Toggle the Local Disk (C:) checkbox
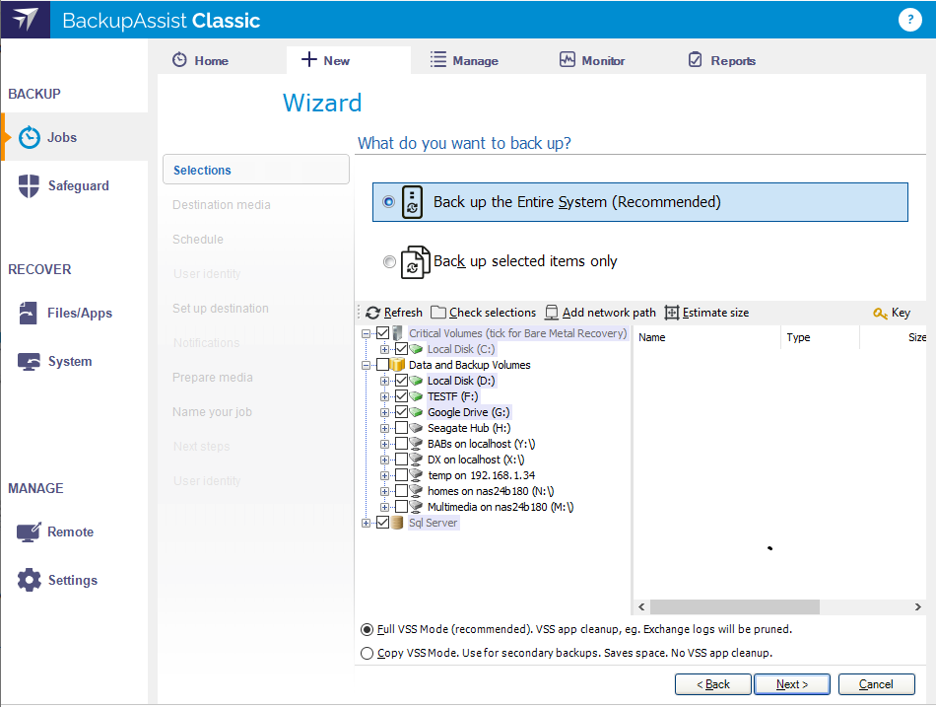 401,349
